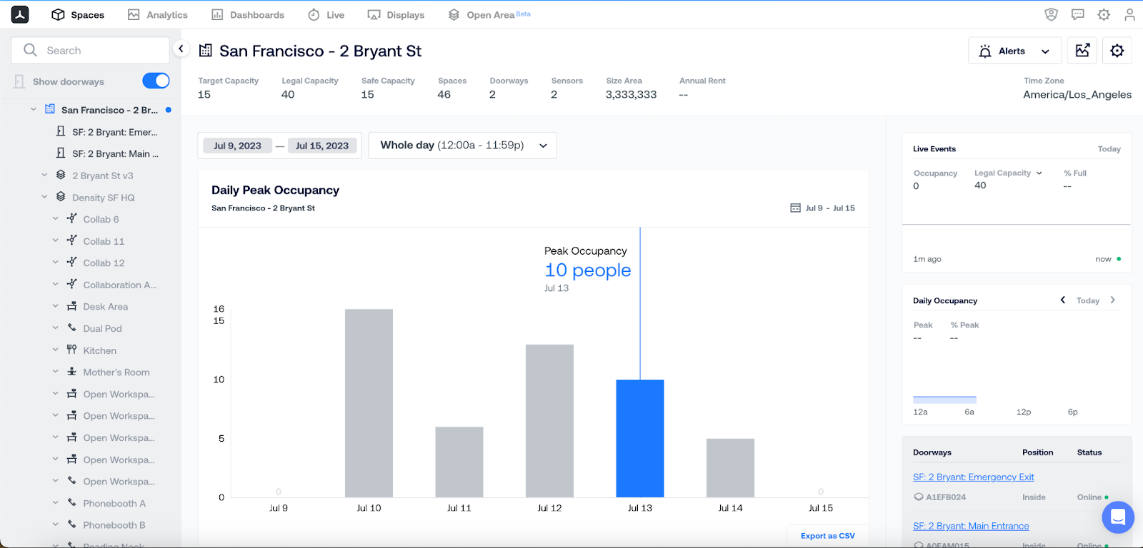Select the blue Jul 13 bar
1143x548 pixels.
tap(640, 438)
